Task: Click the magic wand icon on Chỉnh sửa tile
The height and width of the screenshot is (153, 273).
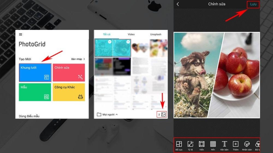Action: coord(80,77)
